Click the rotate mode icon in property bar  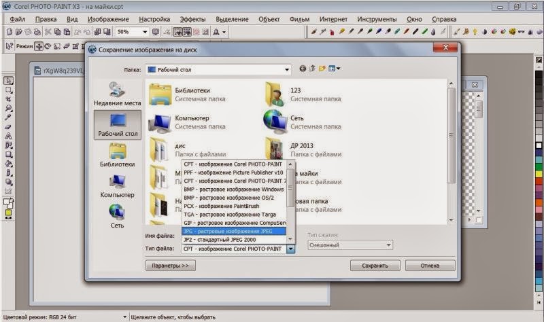pyautogui.click(x=48, y=46)
